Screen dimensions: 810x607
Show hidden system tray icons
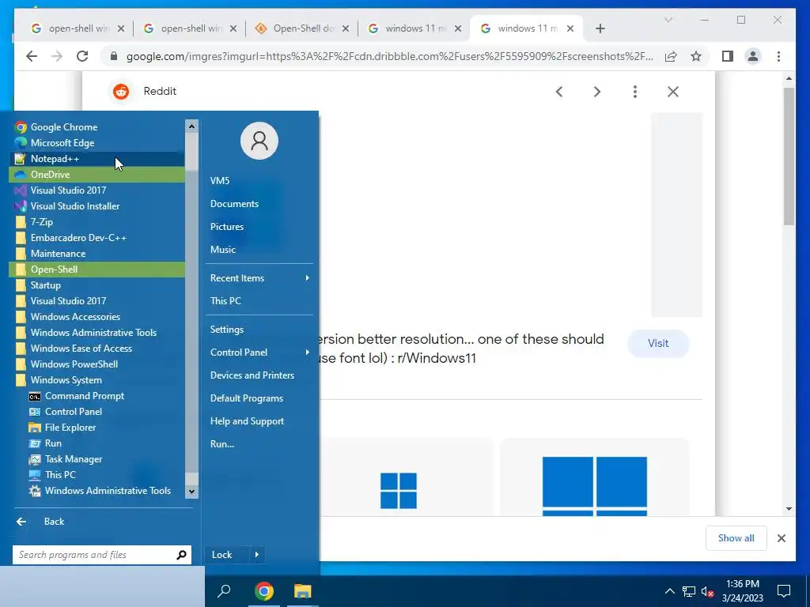point(669,591)
